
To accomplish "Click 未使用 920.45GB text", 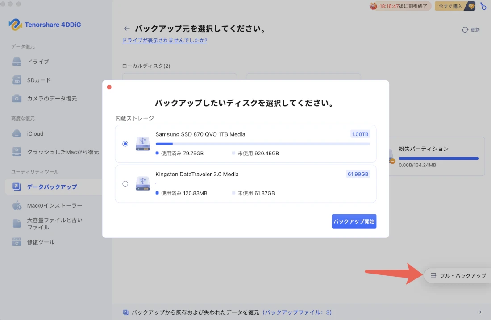I will click(258, 154).
